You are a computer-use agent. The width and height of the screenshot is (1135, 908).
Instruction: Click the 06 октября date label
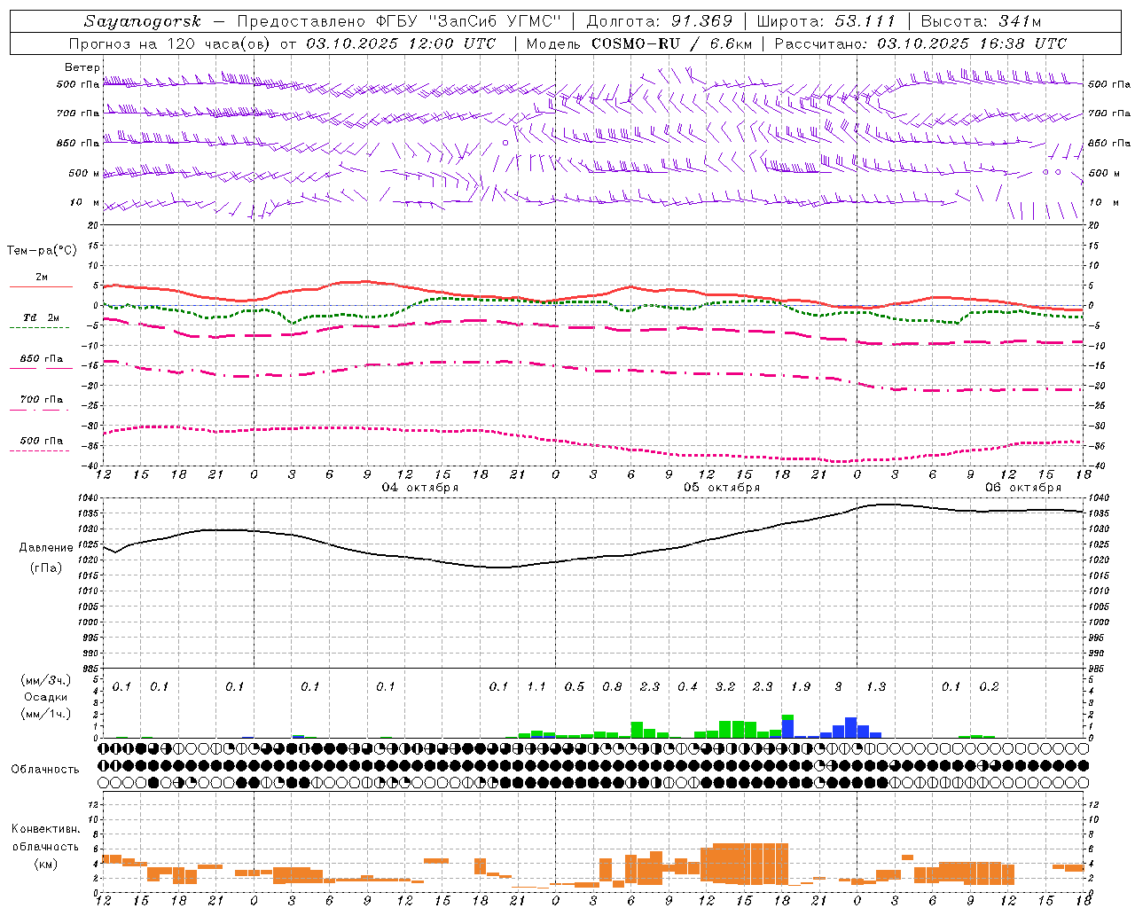coord(1023,488)
